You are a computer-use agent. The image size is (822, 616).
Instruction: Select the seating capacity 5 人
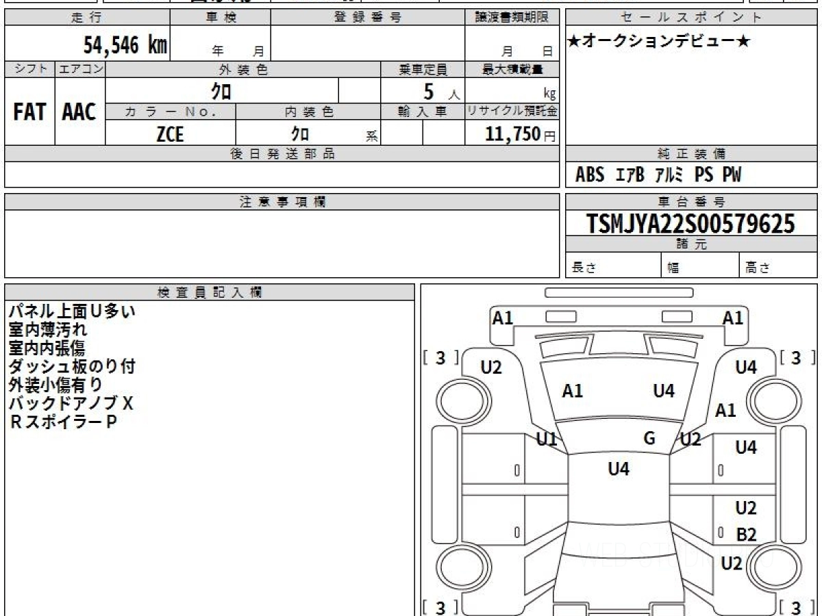441,92
